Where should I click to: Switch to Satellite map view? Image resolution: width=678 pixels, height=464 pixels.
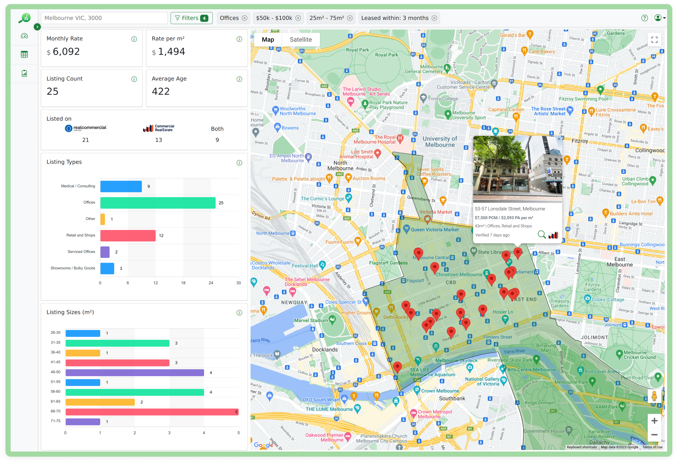coord(301,39)
